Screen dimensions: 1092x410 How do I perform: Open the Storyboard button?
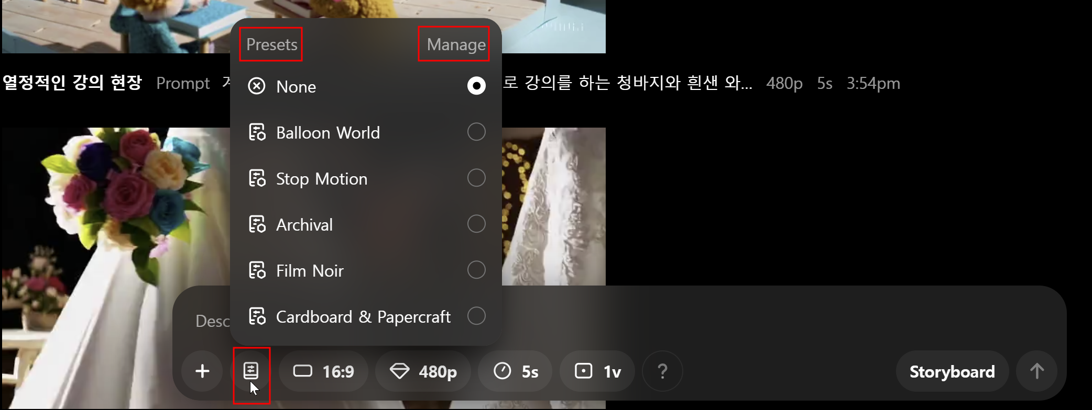(x=952, y=371)
